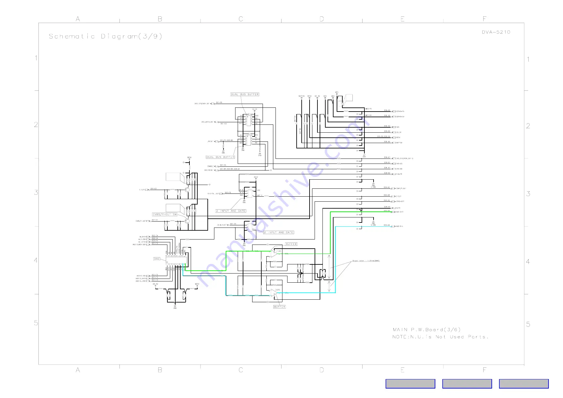563x398 pixels.
Task: Click the "AUDIO_BCK" port label
Action: tap(141, 276)
